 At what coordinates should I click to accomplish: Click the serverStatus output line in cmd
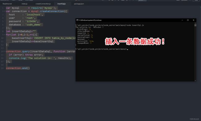(85, 35)
